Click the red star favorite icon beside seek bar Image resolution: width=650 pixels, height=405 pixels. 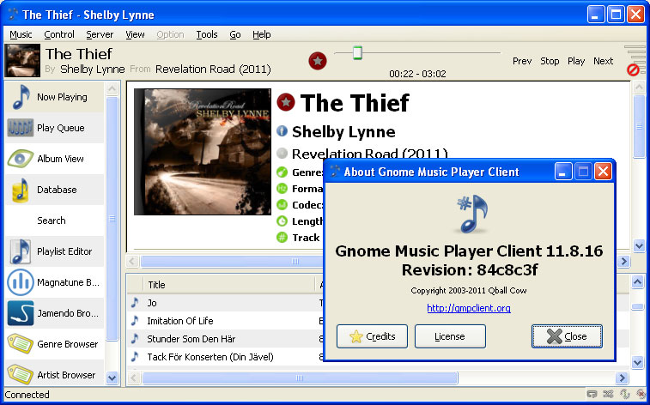[318, 61]
